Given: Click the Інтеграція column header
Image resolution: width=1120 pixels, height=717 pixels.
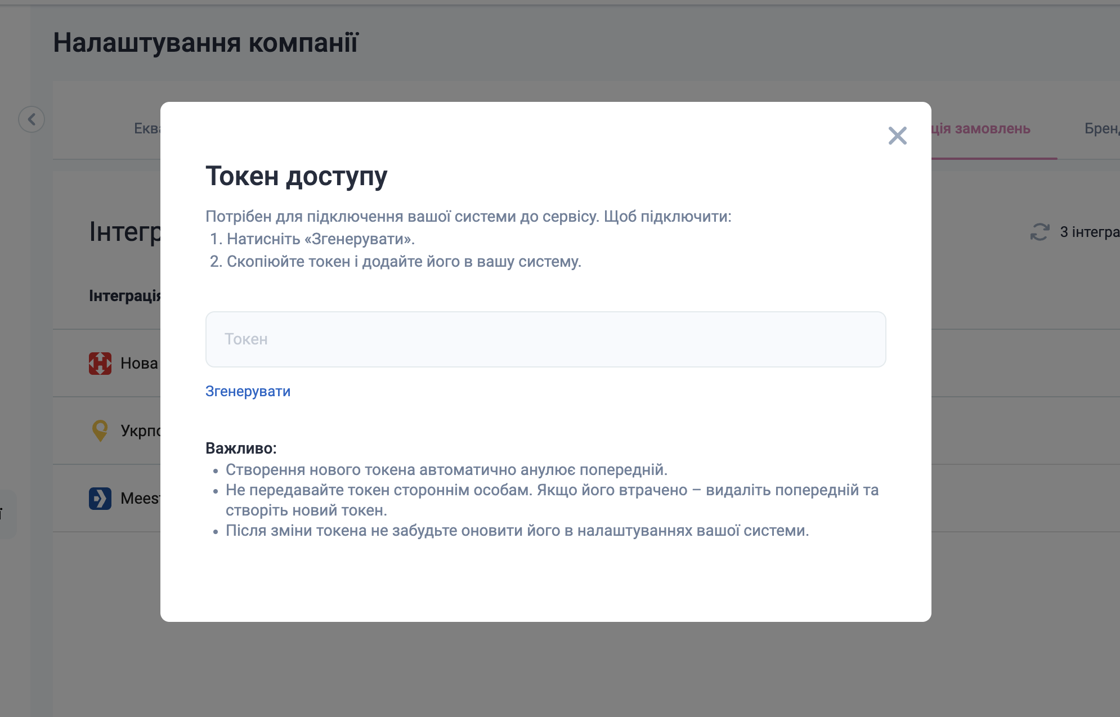Looking at the screenshot, I should [125, 295].
